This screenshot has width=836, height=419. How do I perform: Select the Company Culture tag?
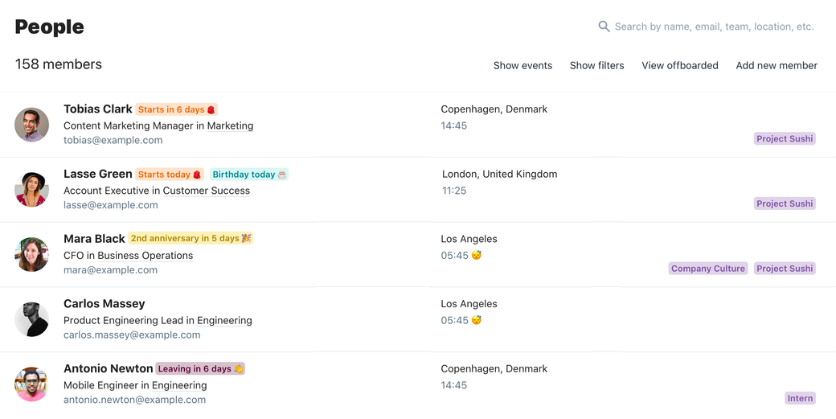pos(707,269)
